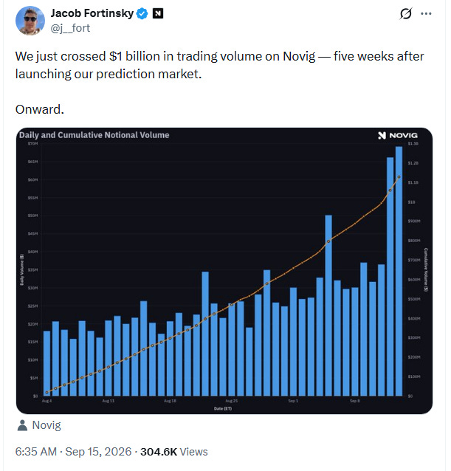Click the Sep 1 date axis label

pyautogui.click(x=293, y=401)
